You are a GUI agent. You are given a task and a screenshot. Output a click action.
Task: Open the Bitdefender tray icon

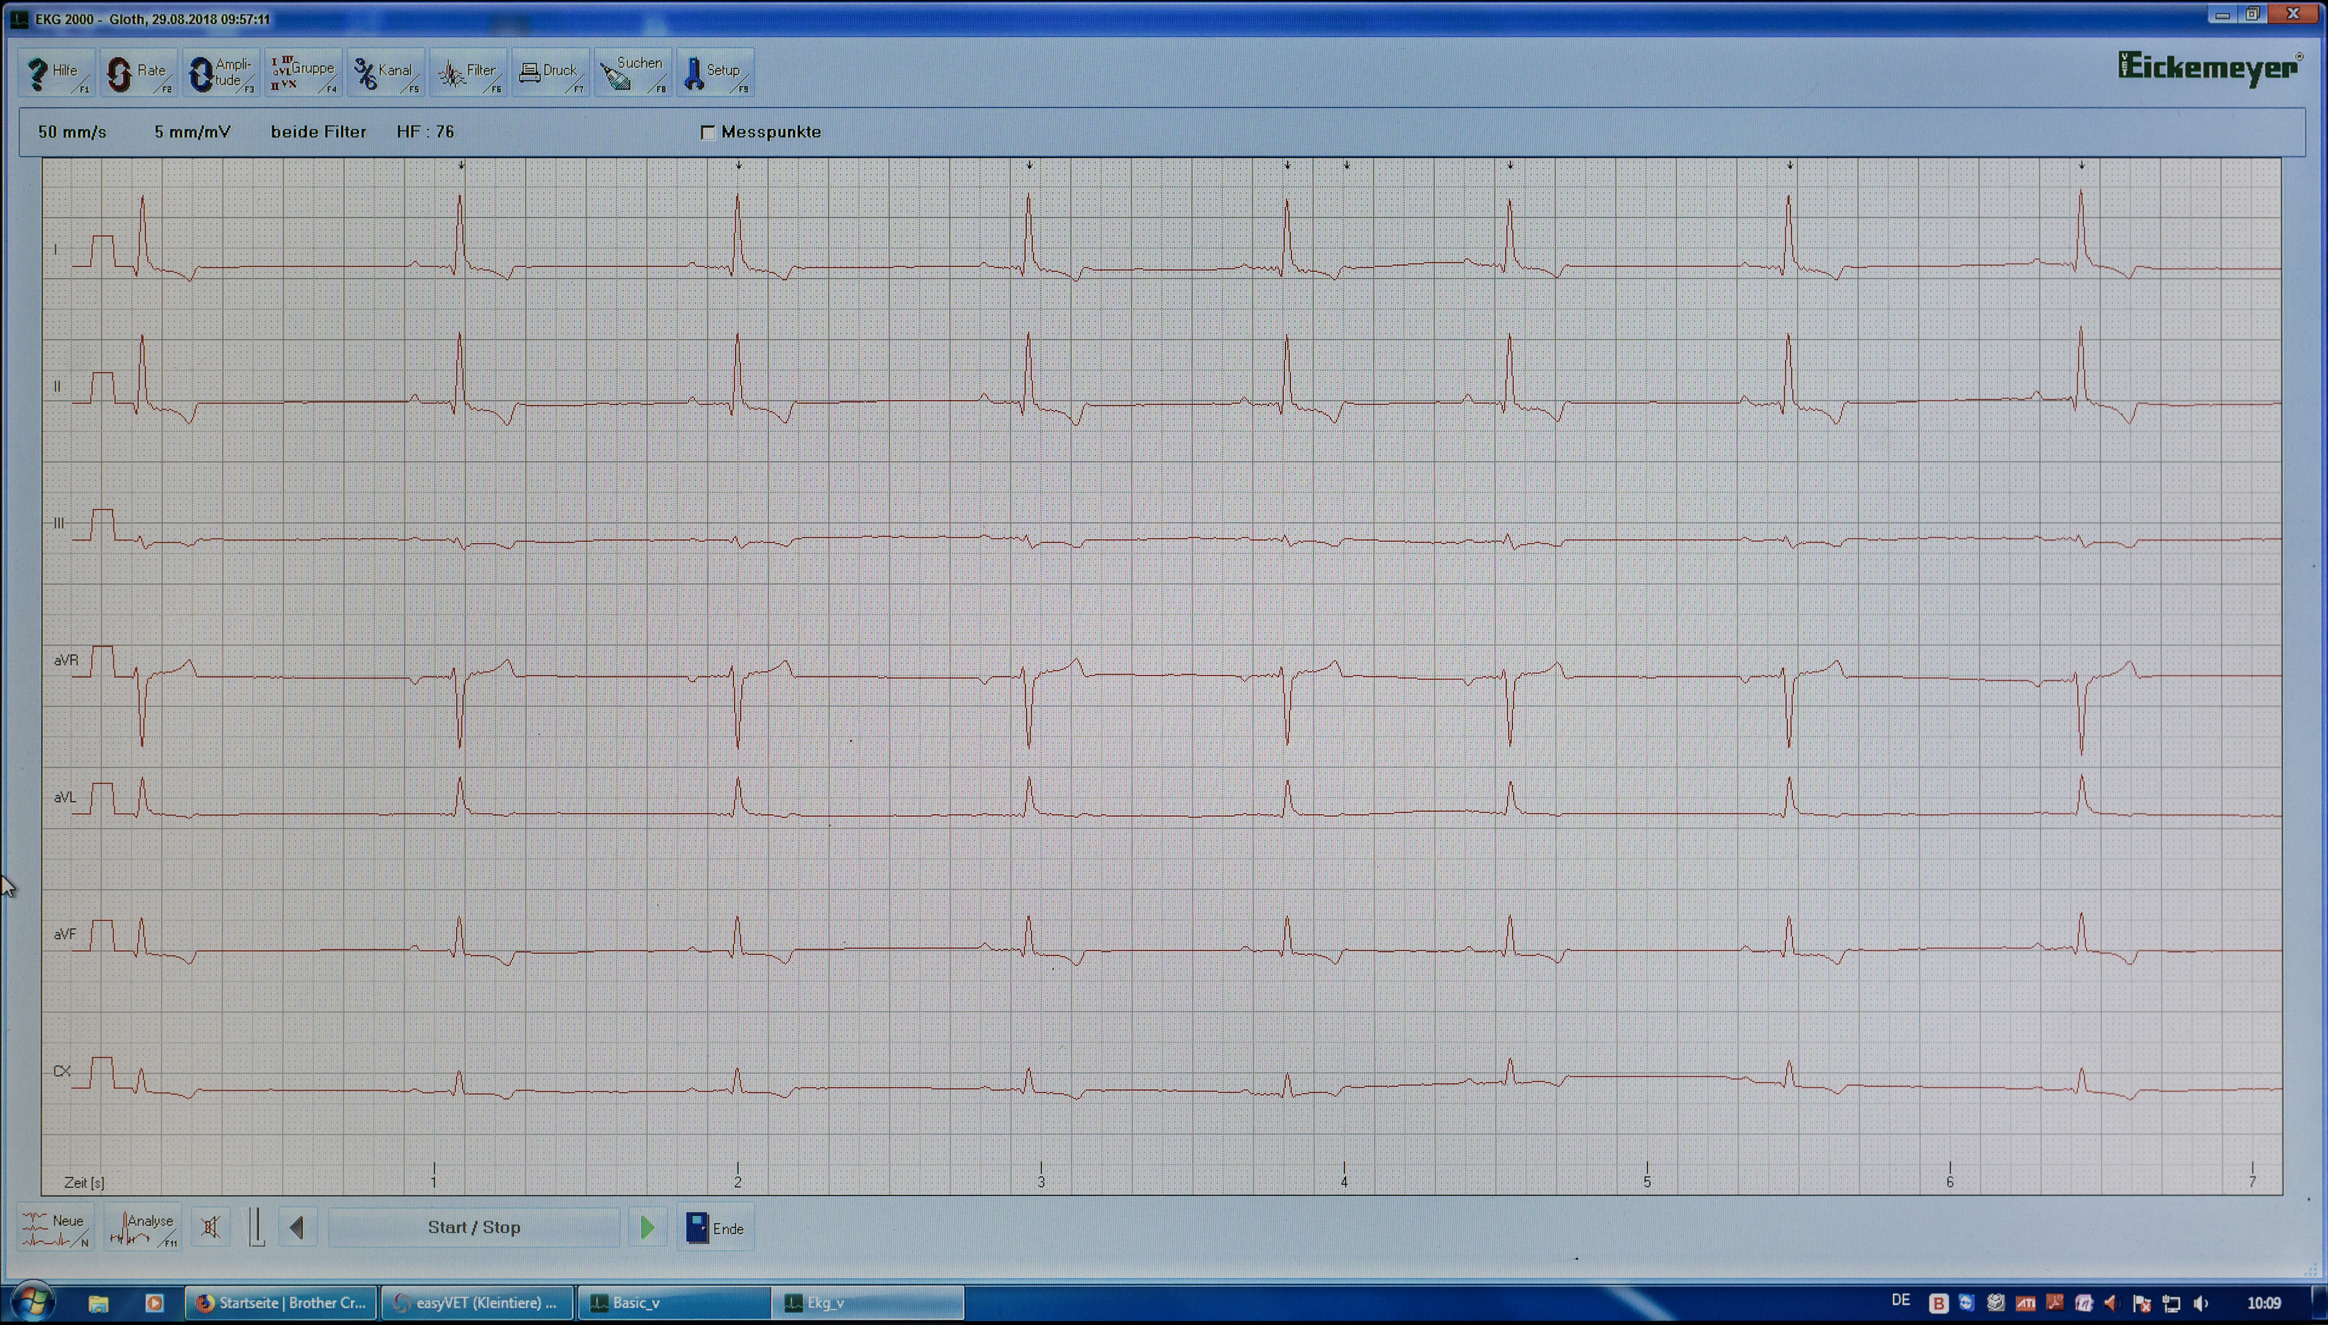1939,1304
